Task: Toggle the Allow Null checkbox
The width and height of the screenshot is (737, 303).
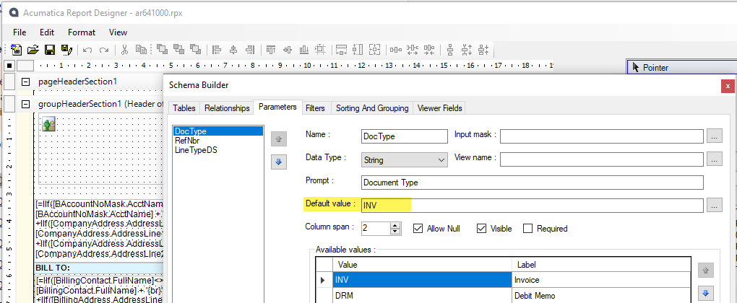Action: 418,229
